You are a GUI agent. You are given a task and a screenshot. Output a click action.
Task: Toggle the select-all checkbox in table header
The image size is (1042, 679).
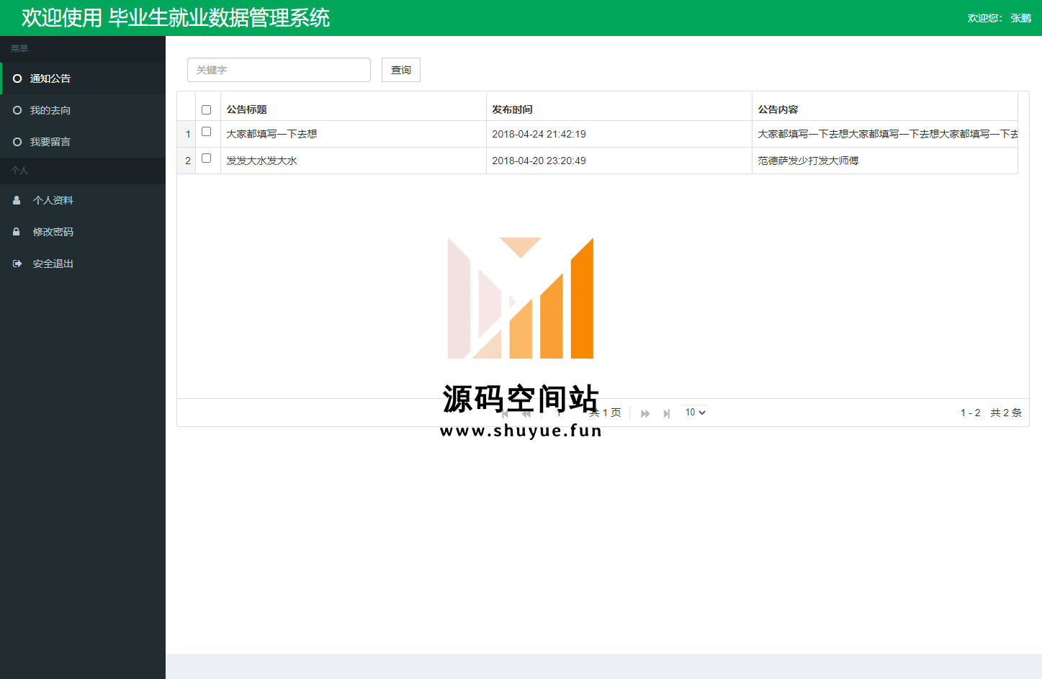[207, 110]
